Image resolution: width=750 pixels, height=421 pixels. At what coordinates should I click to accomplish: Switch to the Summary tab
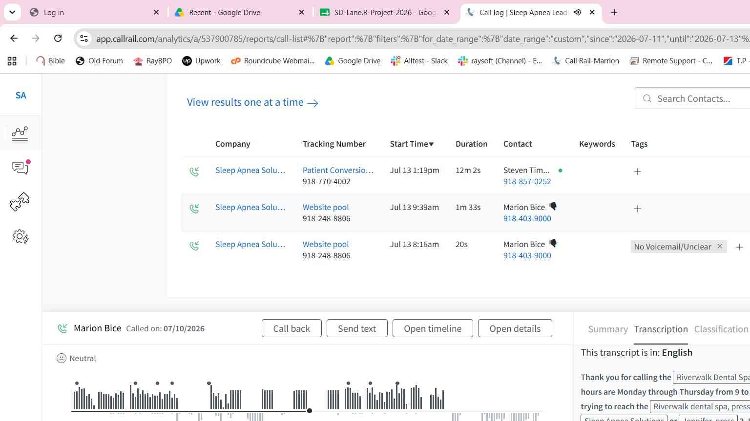click(608, 329)
